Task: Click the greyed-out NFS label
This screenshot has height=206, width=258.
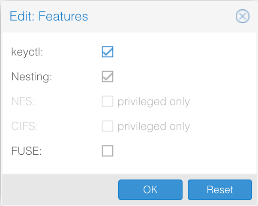Action: click(x=23, y=101)
